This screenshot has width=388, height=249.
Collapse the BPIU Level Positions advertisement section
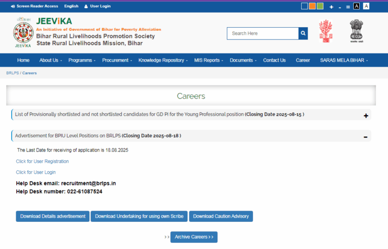tap(365, 136)
